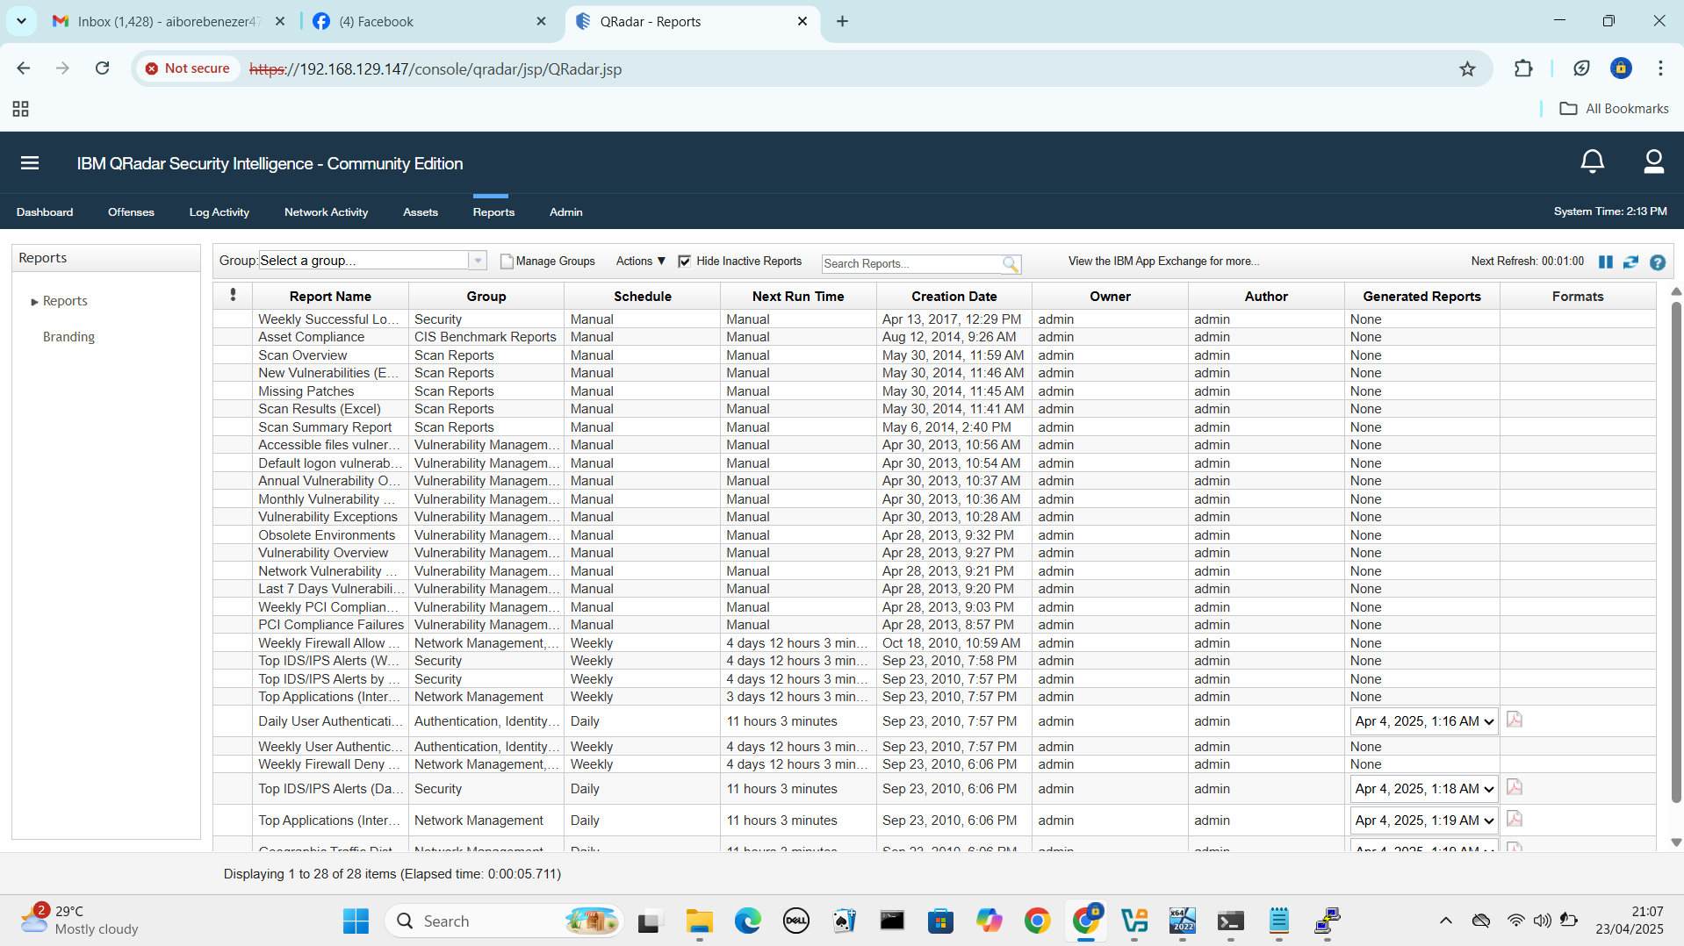Click the browser address bar URL
Screen dimensions: 1684x946
tap(435, 69)
